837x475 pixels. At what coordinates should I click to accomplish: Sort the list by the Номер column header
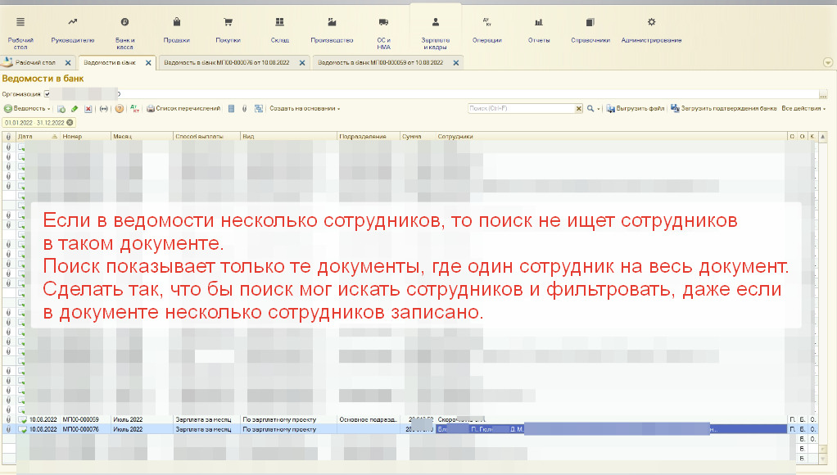(x=74, y=137)
